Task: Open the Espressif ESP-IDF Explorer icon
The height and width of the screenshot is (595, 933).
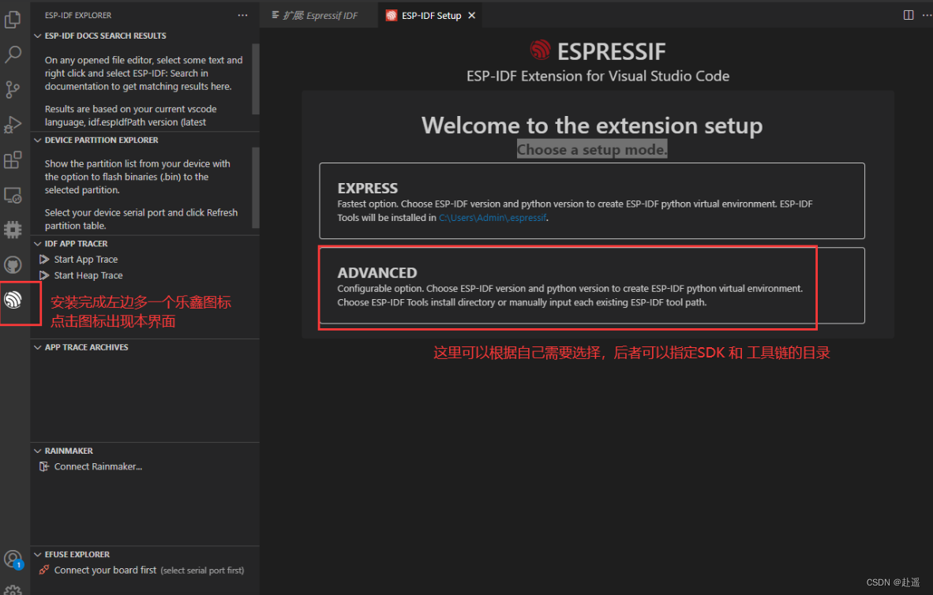Action: coord(13,299)
